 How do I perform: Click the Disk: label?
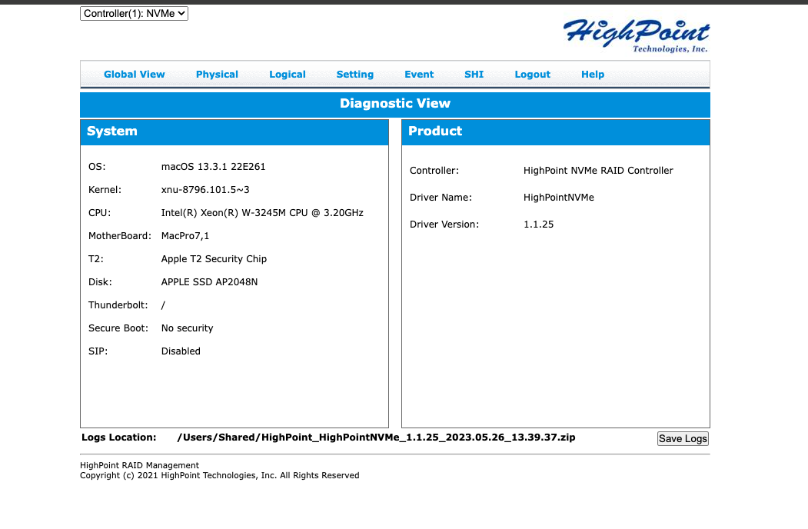100,282
